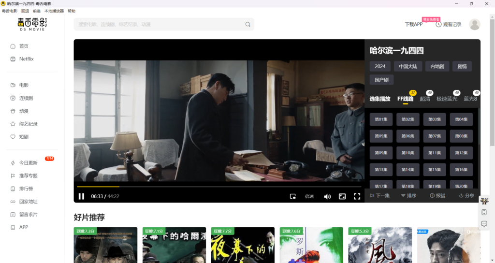Report an error with 报错
Viewport: 495px width, 263px height.
pos(437,196)
